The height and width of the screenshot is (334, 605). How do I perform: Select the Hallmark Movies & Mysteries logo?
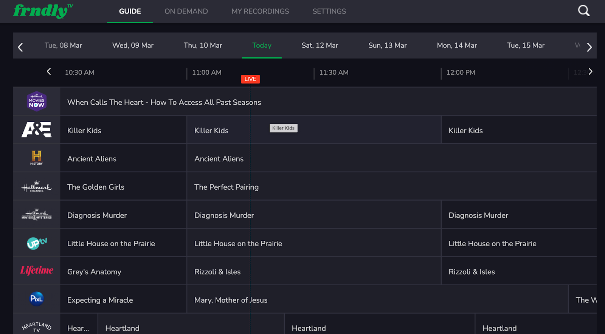click(x=37, y=215)
